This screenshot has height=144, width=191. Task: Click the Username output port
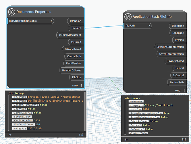coord(178,26)
